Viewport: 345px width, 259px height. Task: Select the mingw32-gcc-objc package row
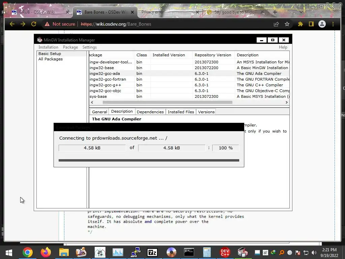[189, 91]
